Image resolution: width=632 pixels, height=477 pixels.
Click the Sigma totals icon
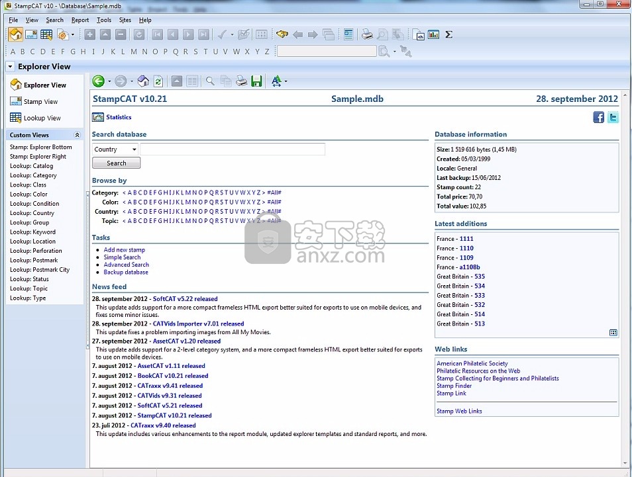pyautogui.click(x=448, y=34)
